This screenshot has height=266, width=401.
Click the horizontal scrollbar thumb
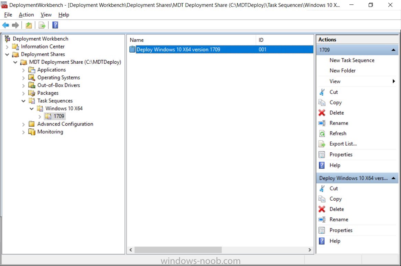click(178, 249)
